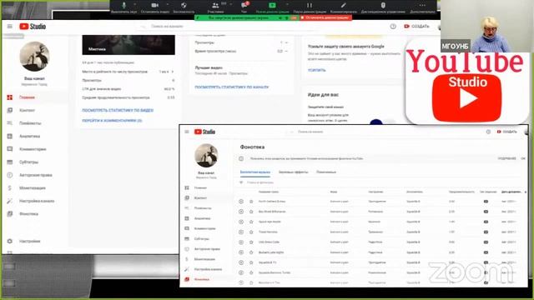The width and height of the screenshot is (534, 300).
Task: Select Главная in the Фонотека window sidebar
Action: (200, 187)
